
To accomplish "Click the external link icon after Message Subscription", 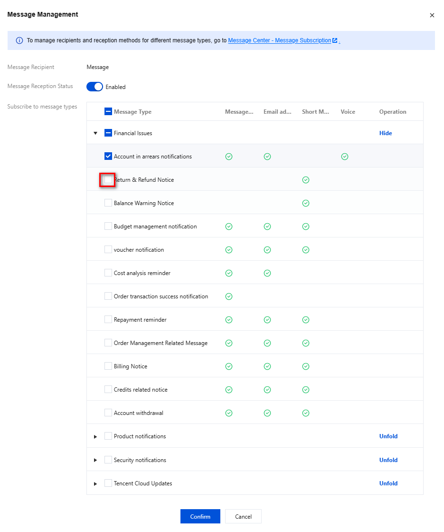I will (x=335, y=41).
